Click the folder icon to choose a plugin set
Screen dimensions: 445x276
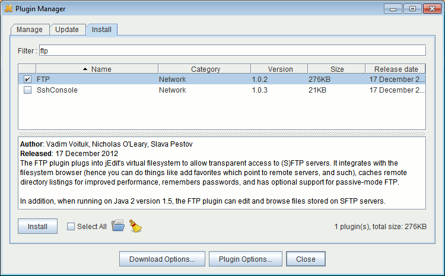[x=118, y=226]
